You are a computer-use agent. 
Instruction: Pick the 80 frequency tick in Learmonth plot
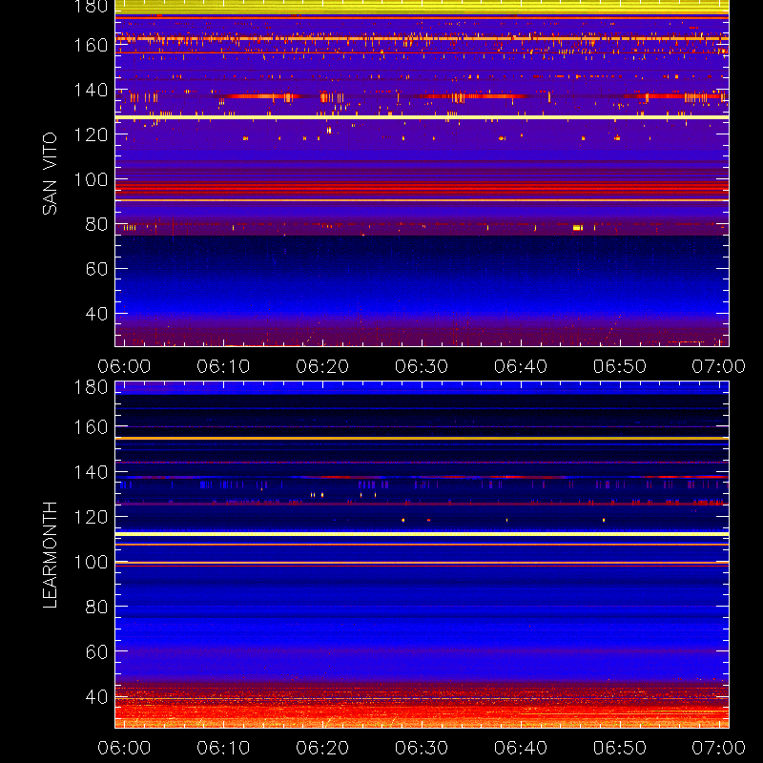[x=96, y=607]
